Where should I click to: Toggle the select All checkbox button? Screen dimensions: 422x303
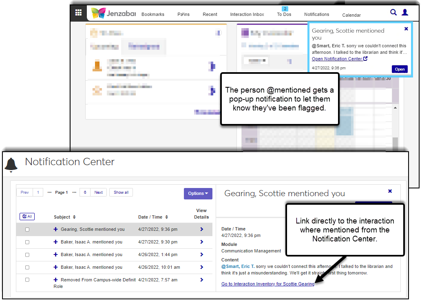(x=27, y=217)
